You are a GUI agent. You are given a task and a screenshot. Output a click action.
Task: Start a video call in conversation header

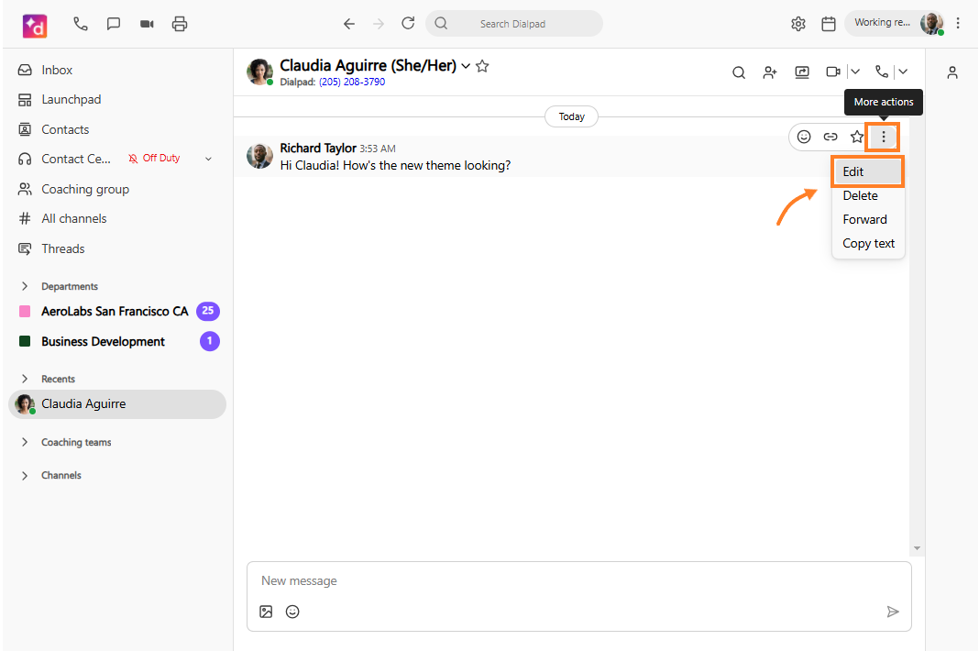833,72
